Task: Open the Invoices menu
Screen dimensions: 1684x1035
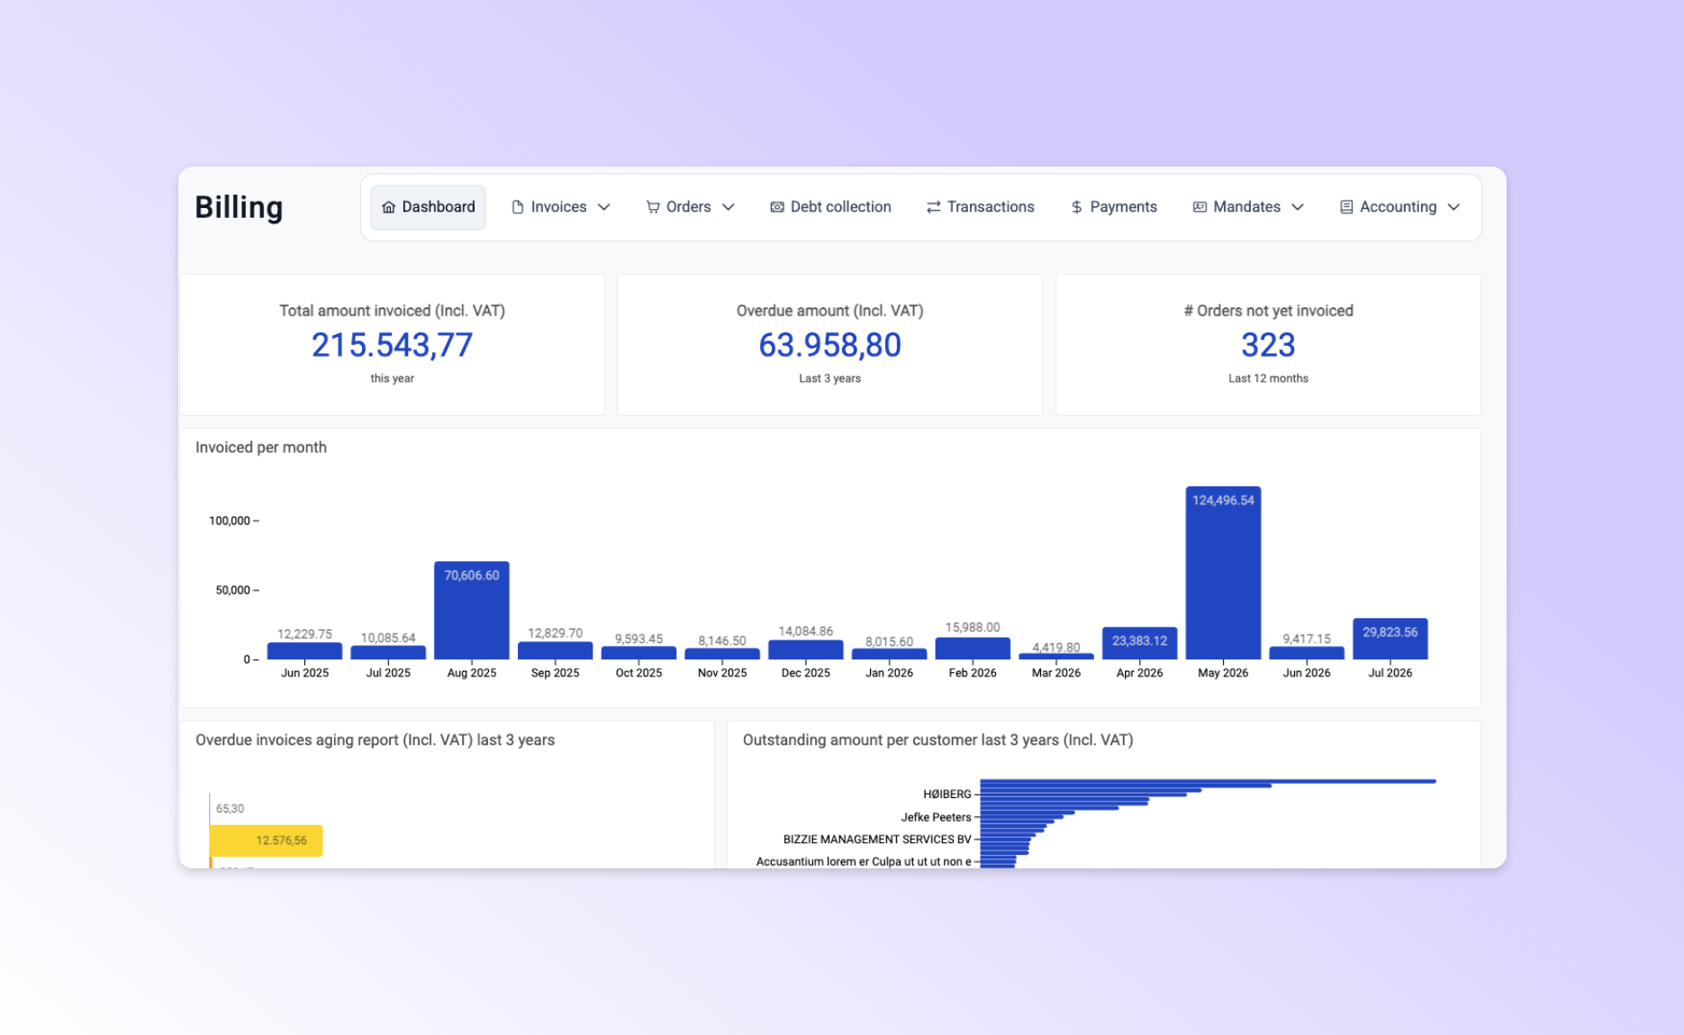Action: pyautogui.click(x=561, y=207)
